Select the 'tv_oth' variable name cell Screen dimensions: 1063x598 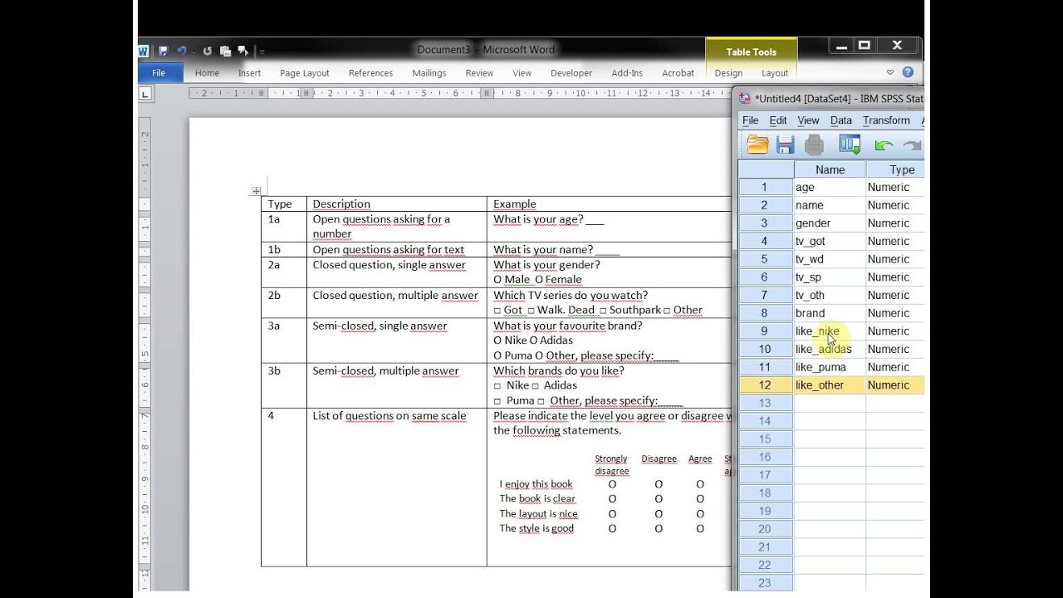pyautogui.click(x=830, y=295)
